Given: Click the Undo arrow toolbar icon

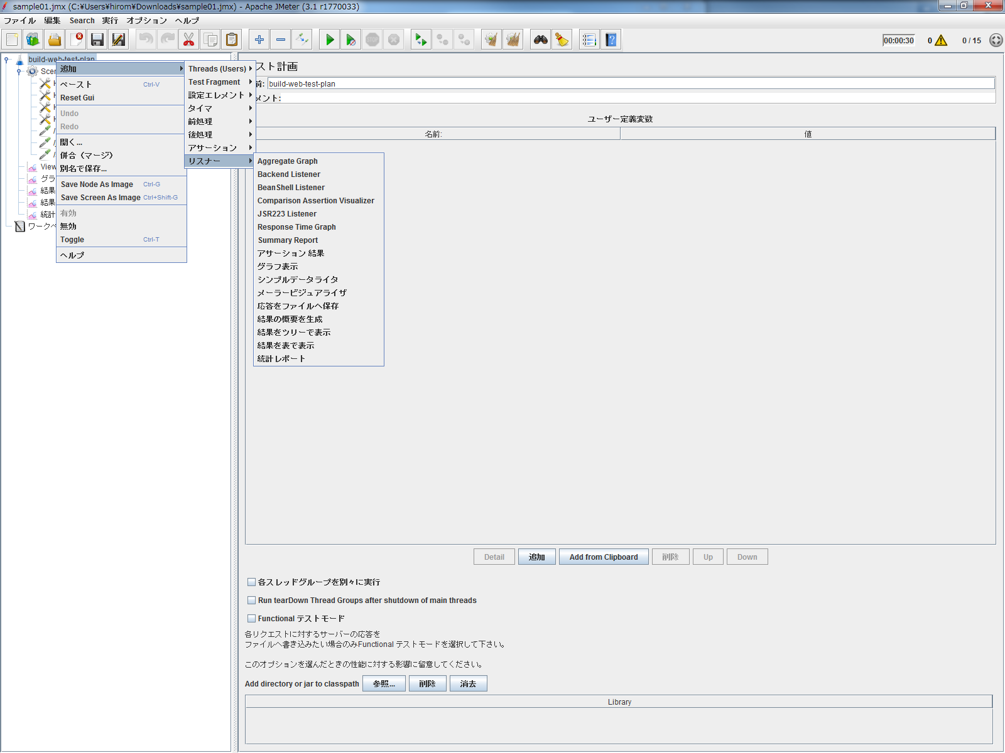Looking at the screenshot, I should [146, 40].
